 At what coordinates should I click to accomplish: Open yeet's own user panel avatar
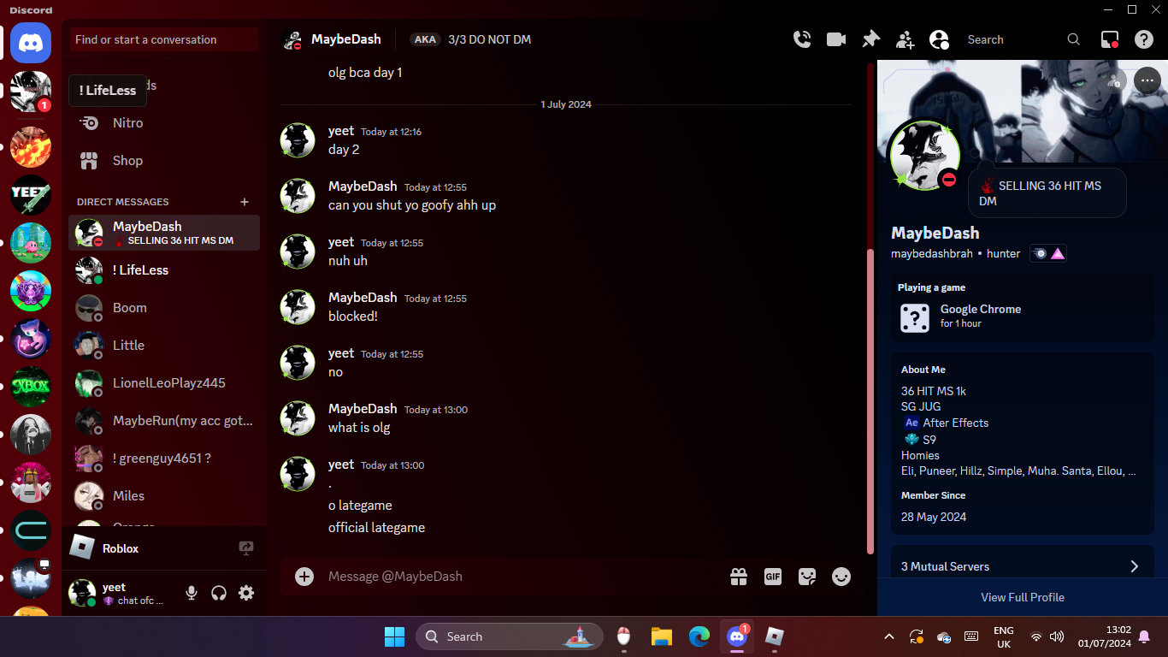(82, 593)
